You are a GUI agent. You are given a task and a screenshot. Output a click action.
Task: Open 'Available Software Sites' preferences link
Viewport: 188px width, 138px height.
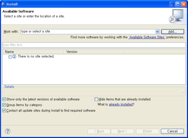[147, 37]
